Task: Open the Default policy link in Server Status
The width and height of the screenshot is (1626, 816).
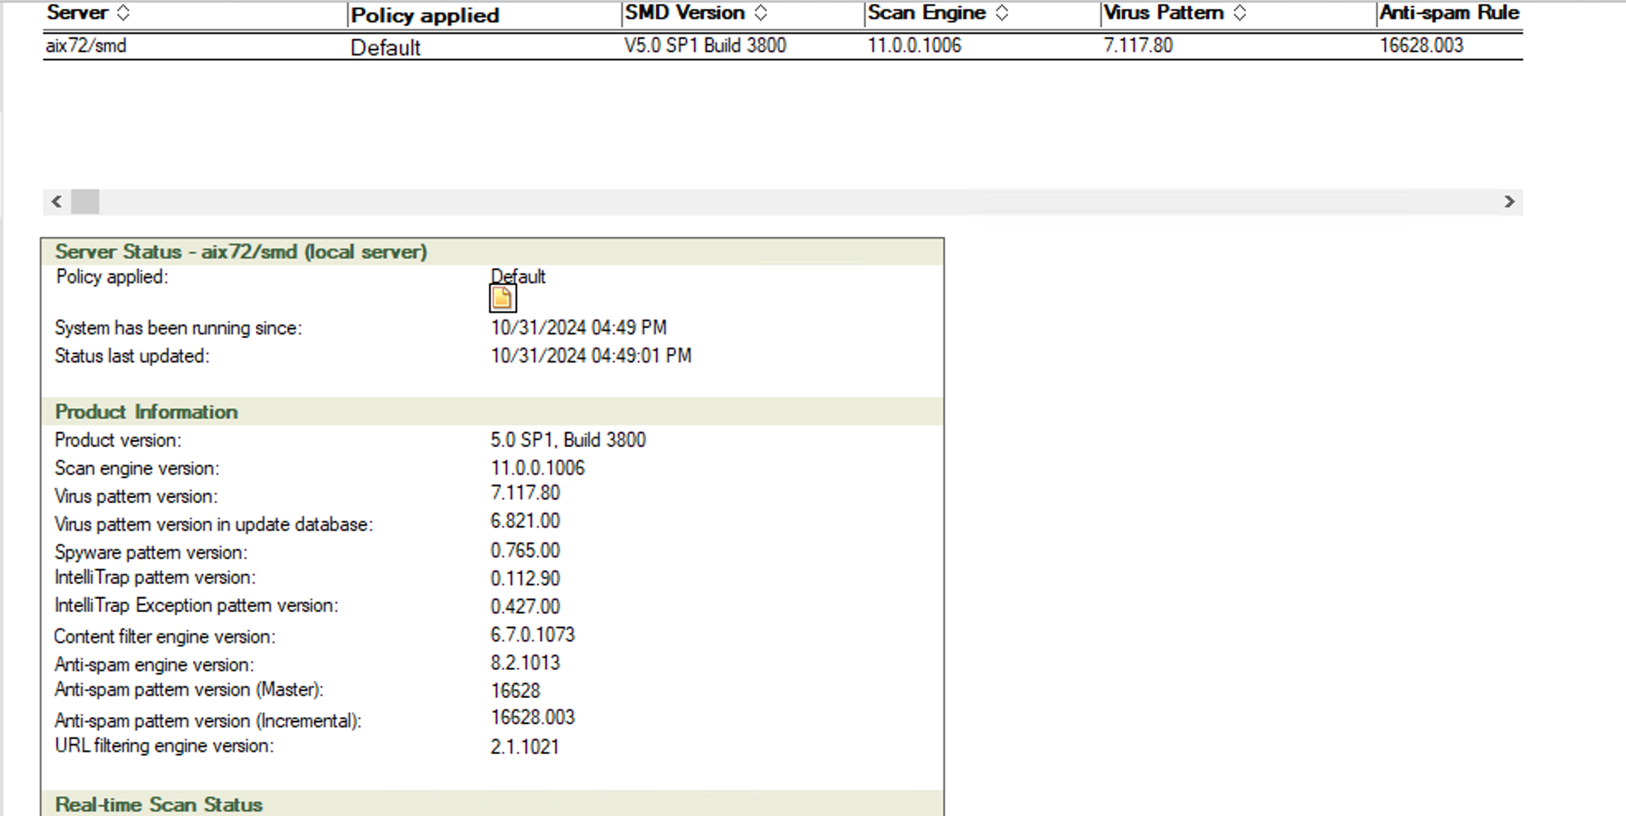Action: [518, 277]
